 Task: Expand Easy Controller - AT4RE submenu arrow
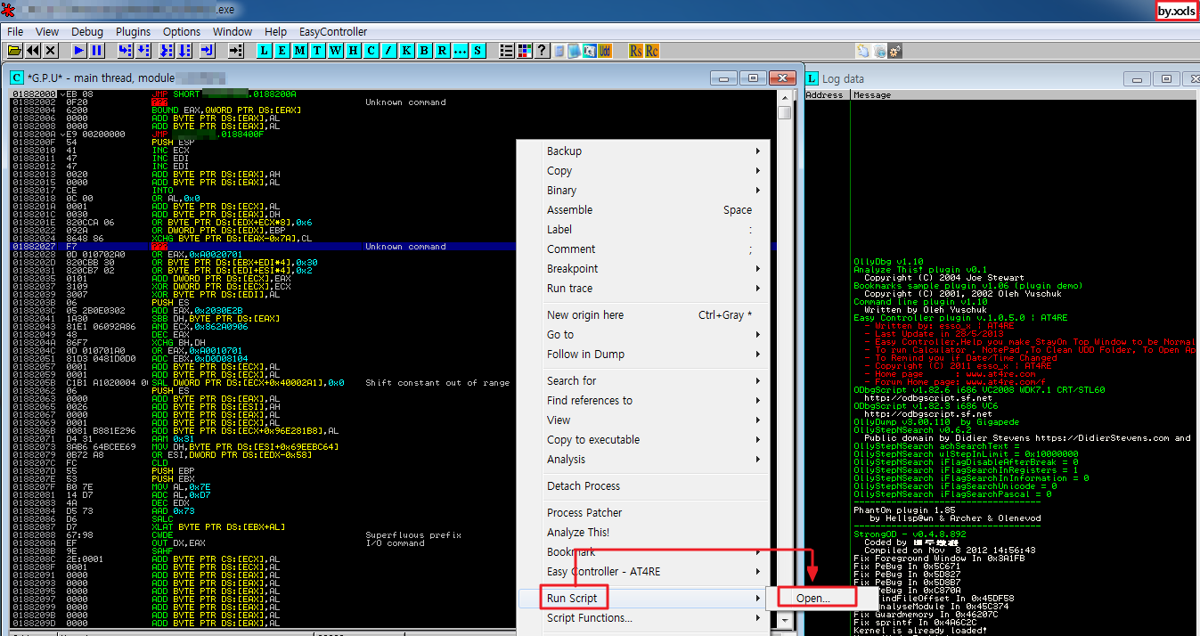point(758,572)
